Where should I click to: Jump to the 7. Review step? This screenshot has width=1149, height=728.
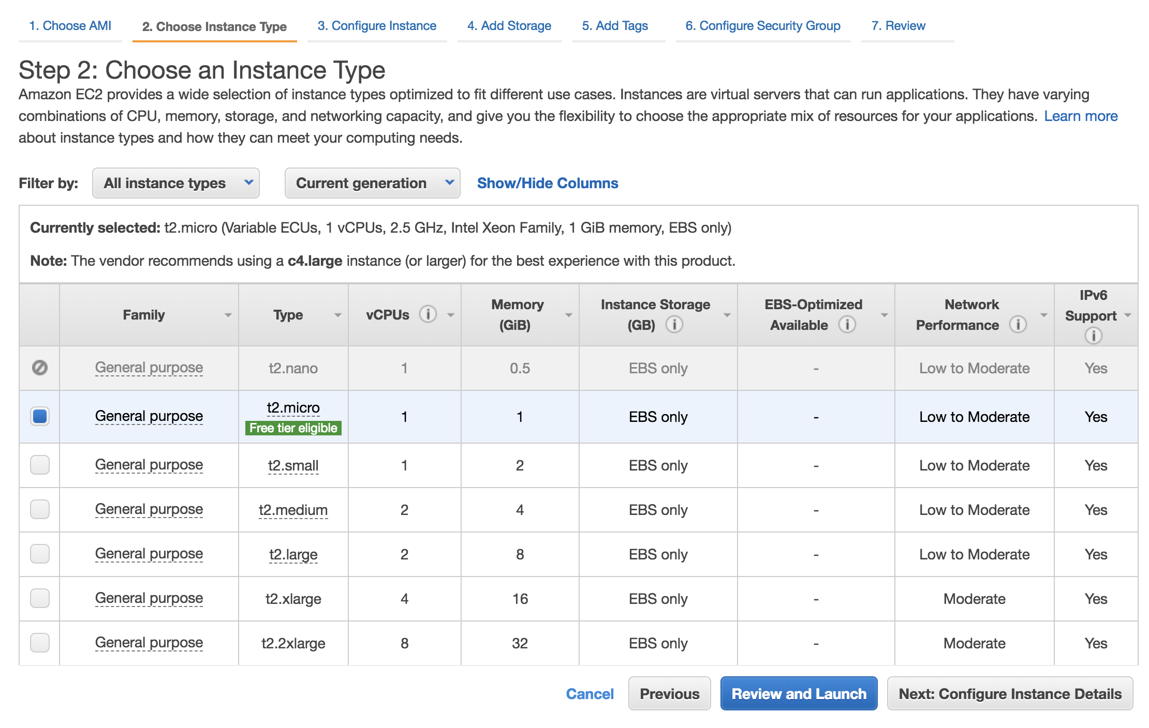coord(898,26)
